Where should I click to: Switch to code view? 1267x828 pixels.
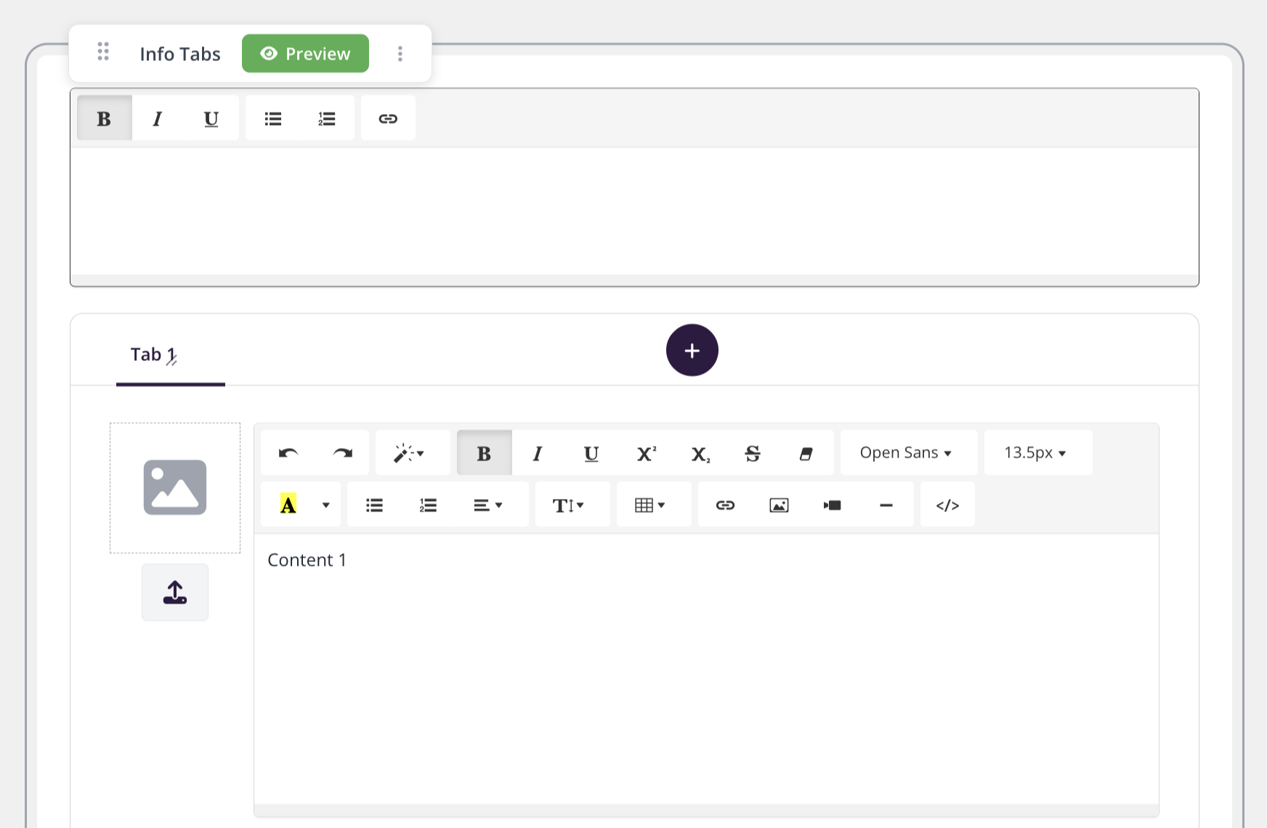(x=947, y=505)
